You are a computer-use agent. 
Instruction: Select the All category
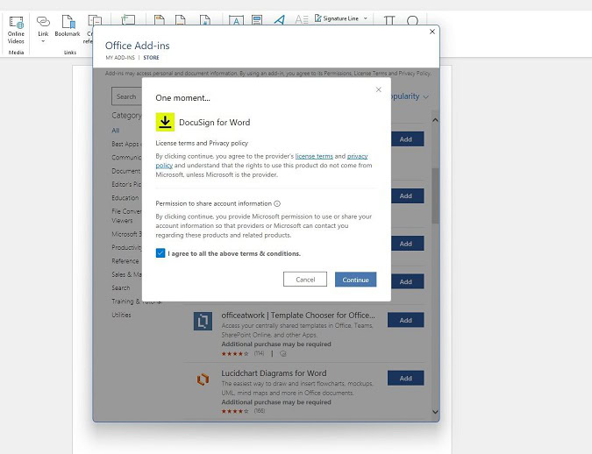tap(116, 131)
